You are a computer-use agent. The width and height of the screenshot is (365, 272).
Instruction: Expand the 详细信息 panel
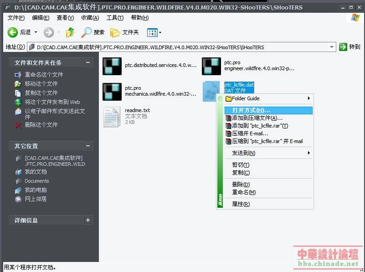click(88, 220)
